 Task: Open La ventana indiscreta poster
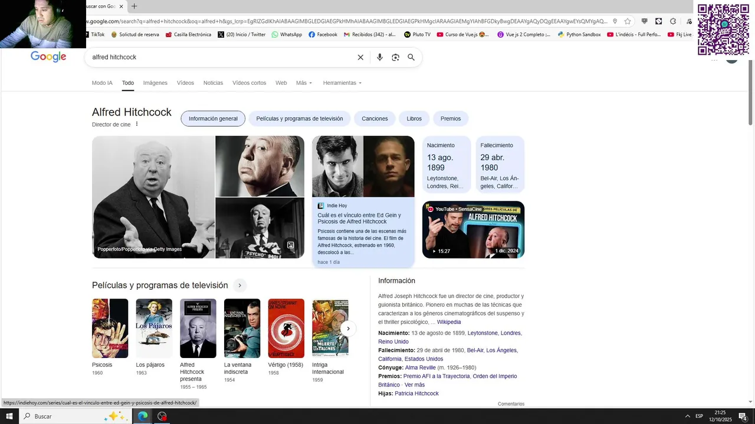[242, 329]
